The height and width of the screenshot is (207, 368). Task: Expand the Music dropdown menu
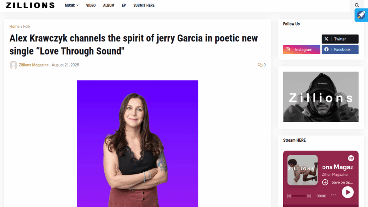(72, 5)
